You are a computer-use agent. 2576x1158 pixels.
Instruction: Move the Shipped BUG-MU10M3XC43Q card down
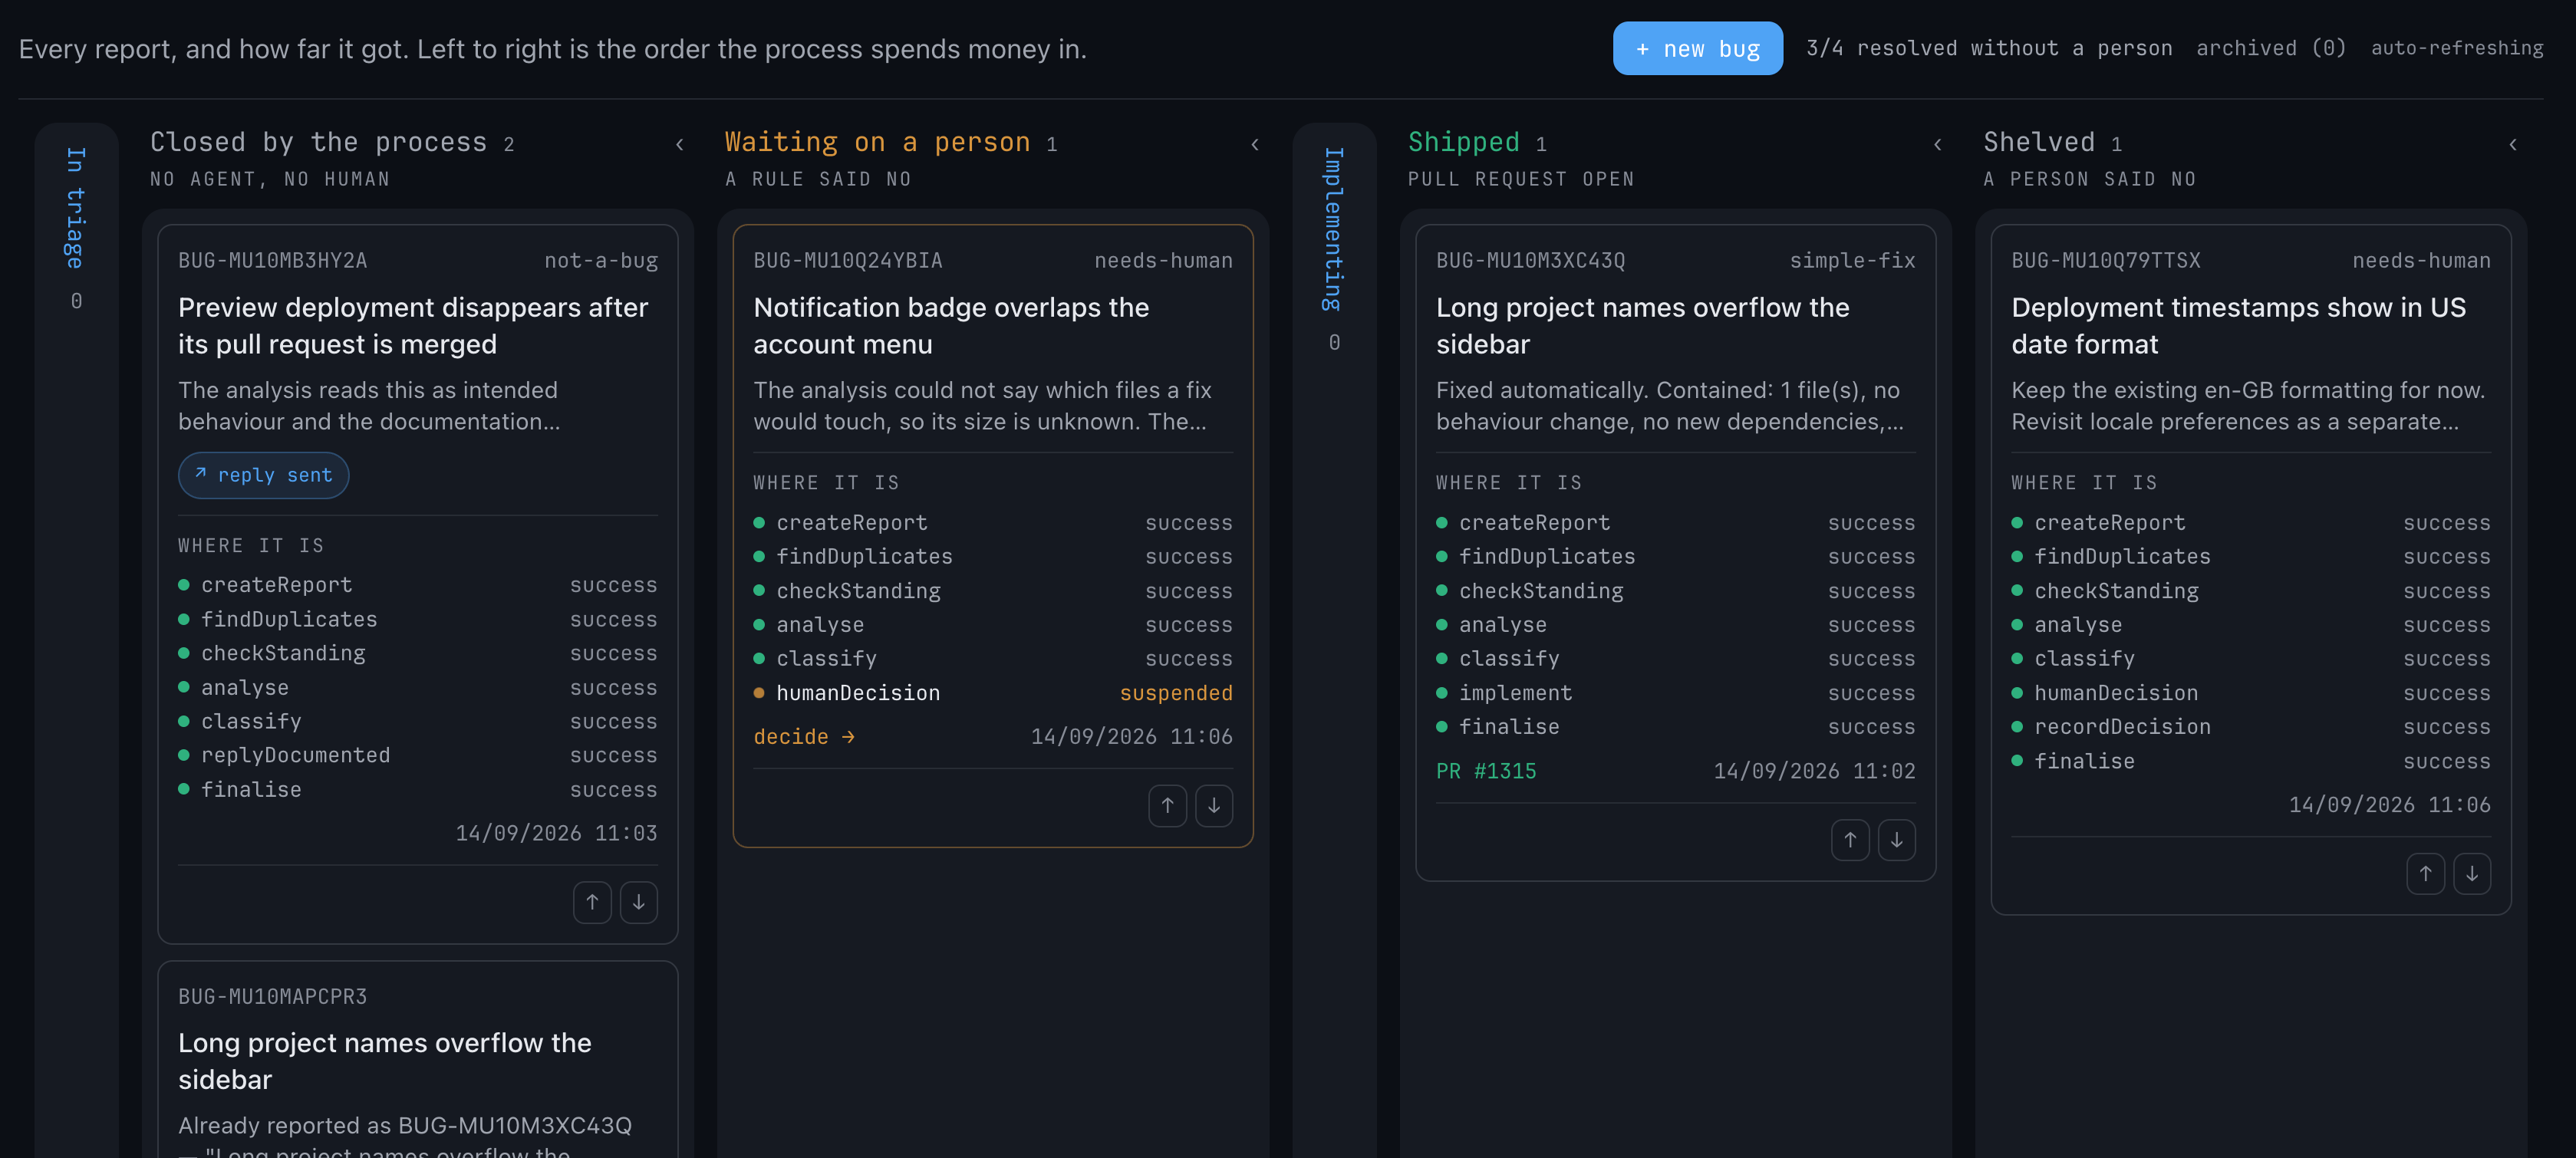point(1896,840)
